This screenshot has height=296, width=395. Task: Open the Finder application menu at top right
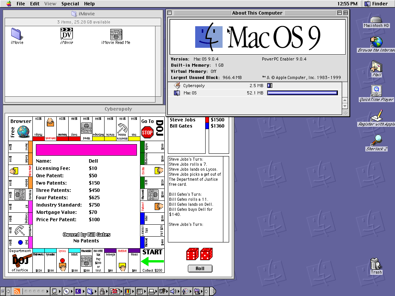click(376, 3)
